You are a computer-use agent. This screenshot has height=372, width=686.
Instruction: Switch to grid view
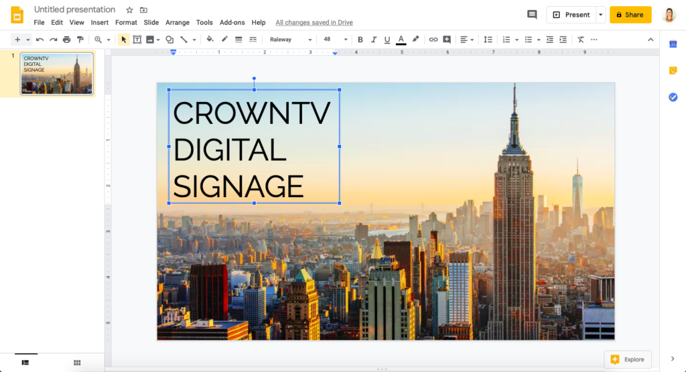coord(77,363)
